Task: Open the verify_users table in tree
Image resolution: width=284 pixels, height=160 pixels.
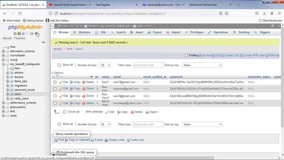Action: point(21,99)
